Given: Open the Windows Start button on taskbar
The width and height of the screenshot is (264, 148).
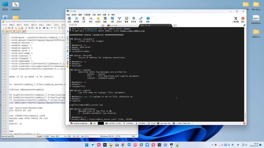Looking at the screenshot, I should [x=87, y=145].
